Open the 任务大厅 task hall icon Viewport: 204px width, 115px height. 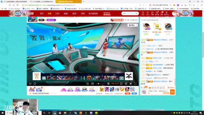coord(32,89)
